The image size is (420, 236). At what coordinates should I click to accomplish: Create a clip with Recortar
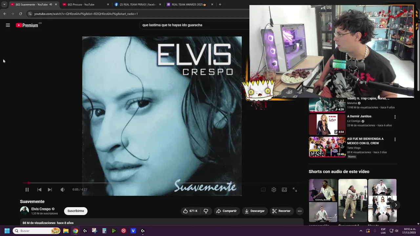pos(282,211)
